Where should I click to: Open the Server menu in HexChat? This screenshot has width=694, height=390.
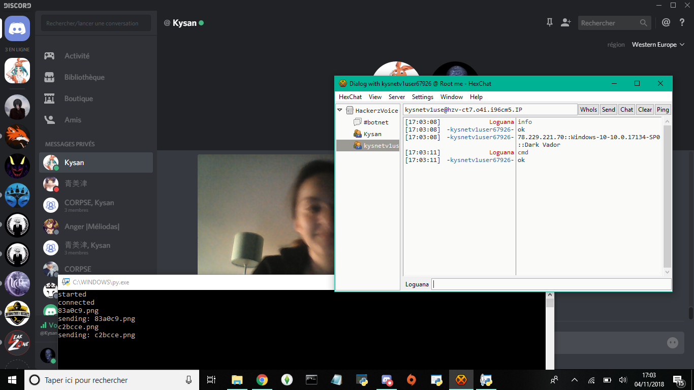pyautogui.click(x=397, y=96)
